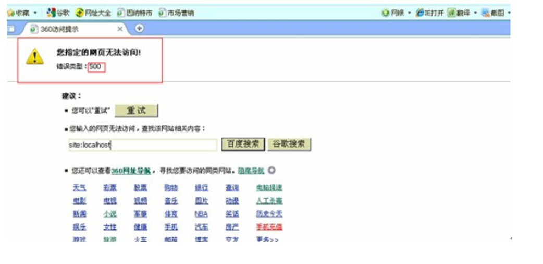Open a new tab with plus button
Image resolution: width=543 pixels, height=264 pixels.
[x=139, y=29]
